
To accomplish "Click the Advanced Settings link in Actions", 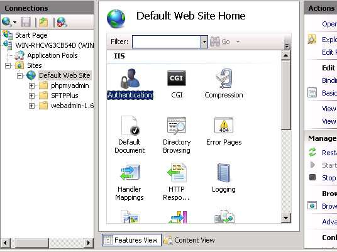I will click(329, 221).
